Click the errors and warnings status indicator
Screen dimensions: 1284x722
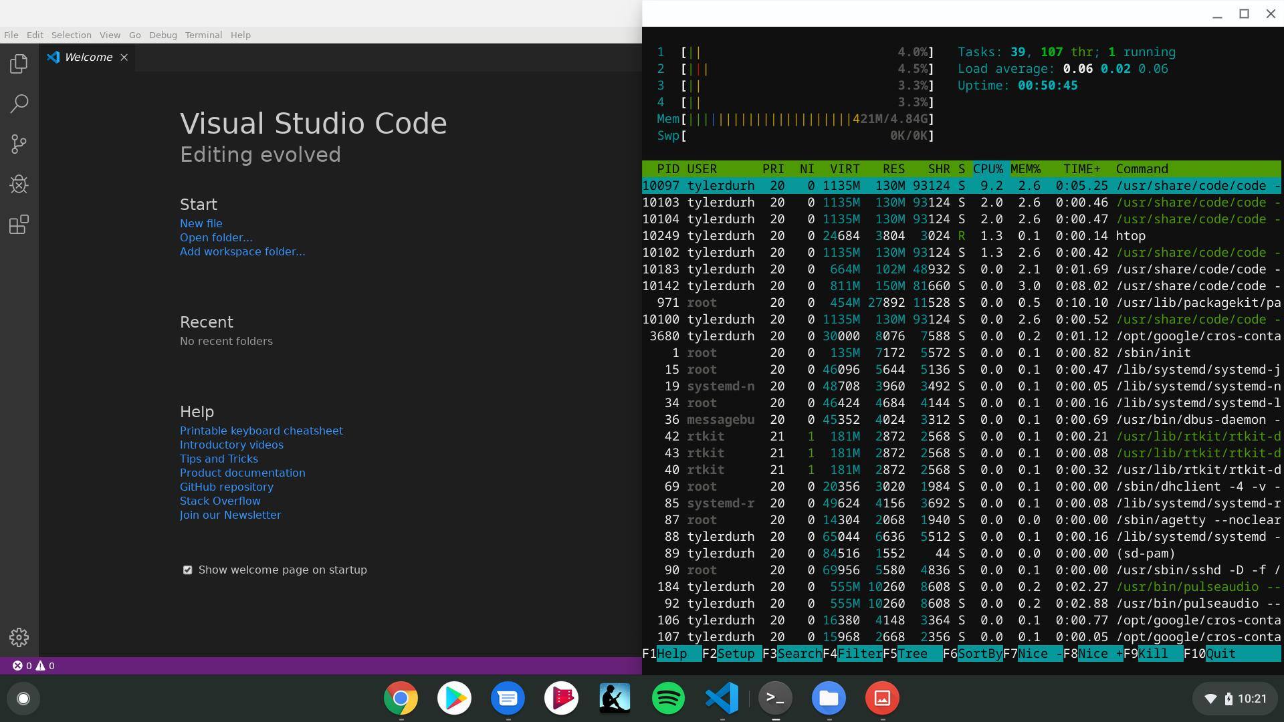point(33,666)
